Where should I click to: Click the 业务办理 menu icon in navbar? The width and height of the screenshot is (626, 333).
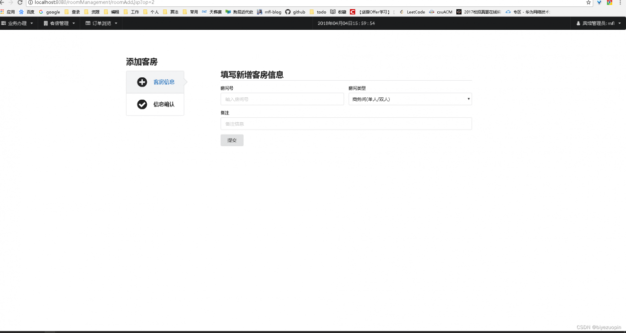[4, 23]
